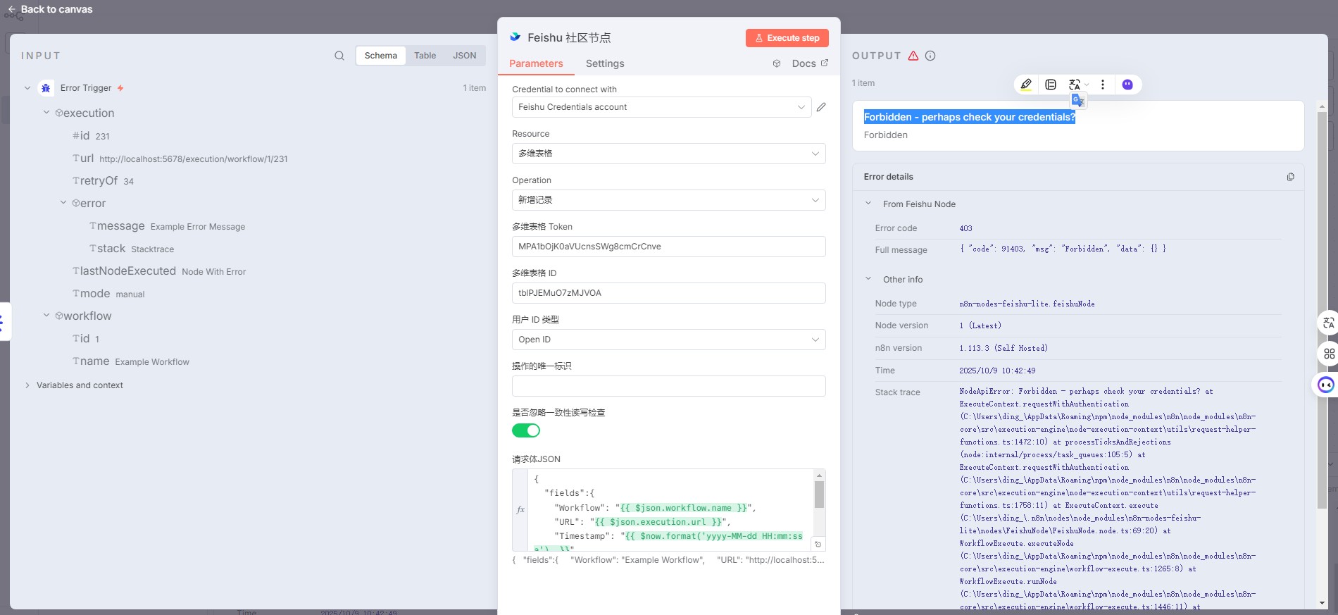Open the Resource dropdown
The image size is (1338, 615).
[x=668, y=154]
